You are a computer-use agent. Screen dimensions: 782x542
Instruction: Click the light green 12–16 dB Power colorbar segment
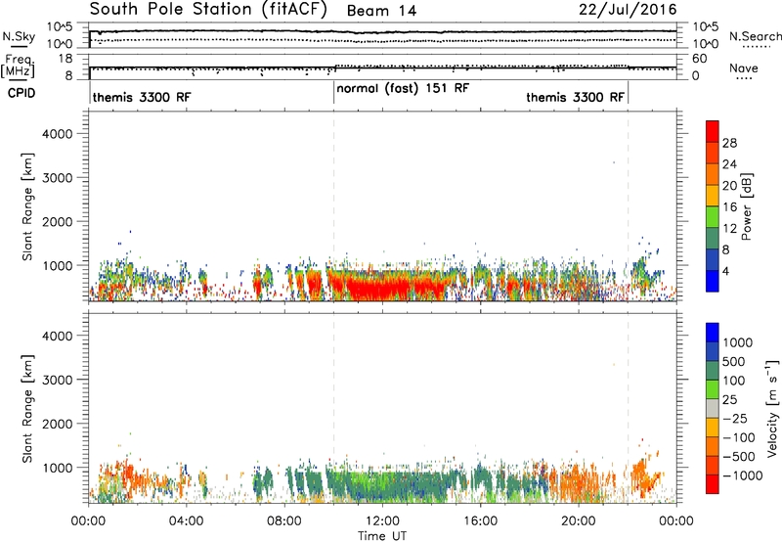[713, 217]
